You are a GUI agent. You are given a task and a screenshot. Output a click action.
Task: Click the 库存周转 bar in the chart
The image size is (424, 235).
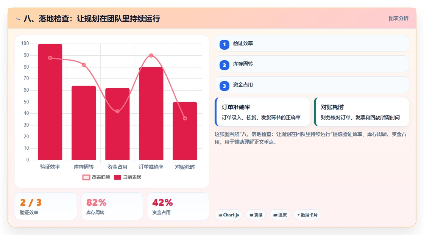[84, 123]
